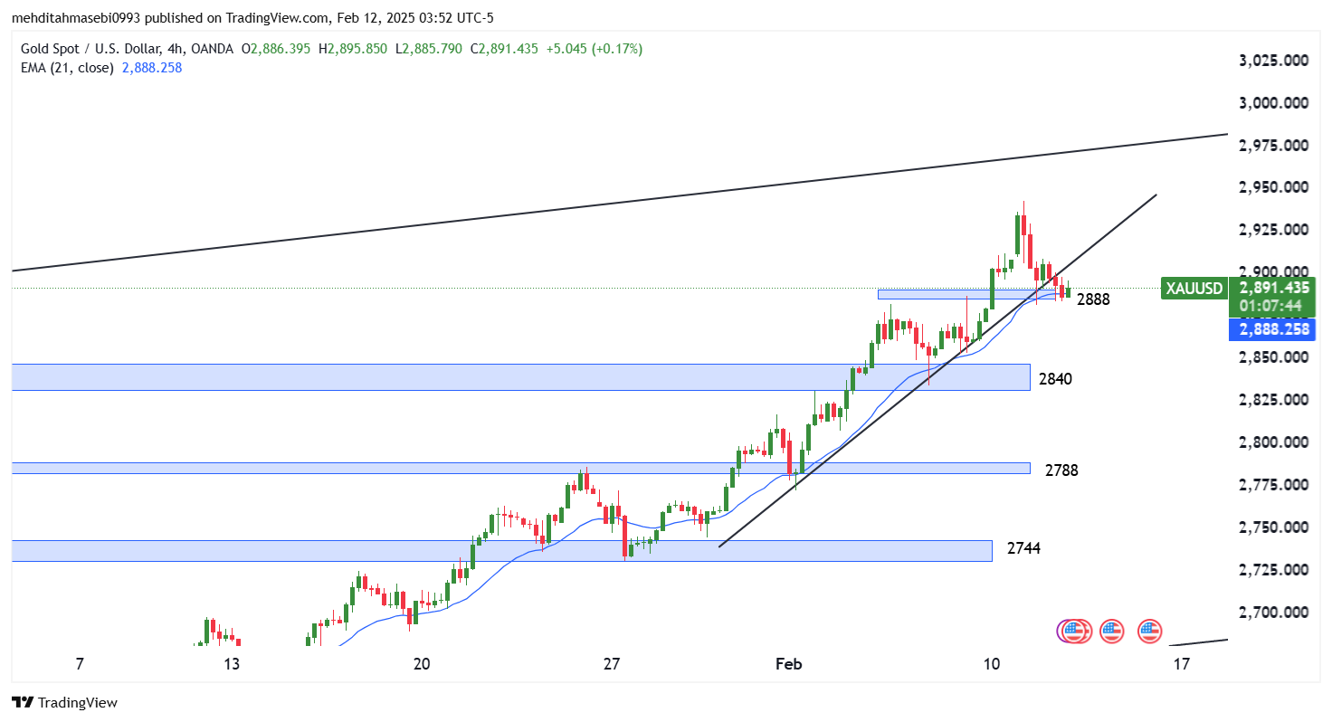Screen dimensions: 1332x722
Task: Click the 2,925.000 price axis label
Action: tap(1274, 230)
